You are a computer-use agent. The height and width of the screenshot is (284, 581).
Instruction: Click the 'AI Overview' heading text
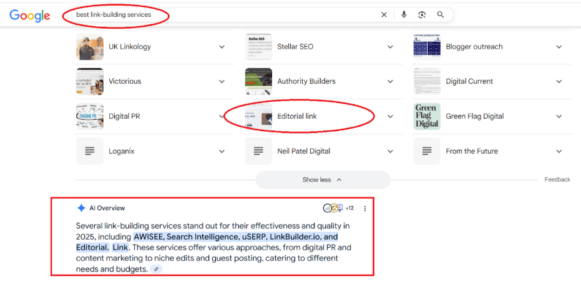pyautogui.click(x=107, y=208)
